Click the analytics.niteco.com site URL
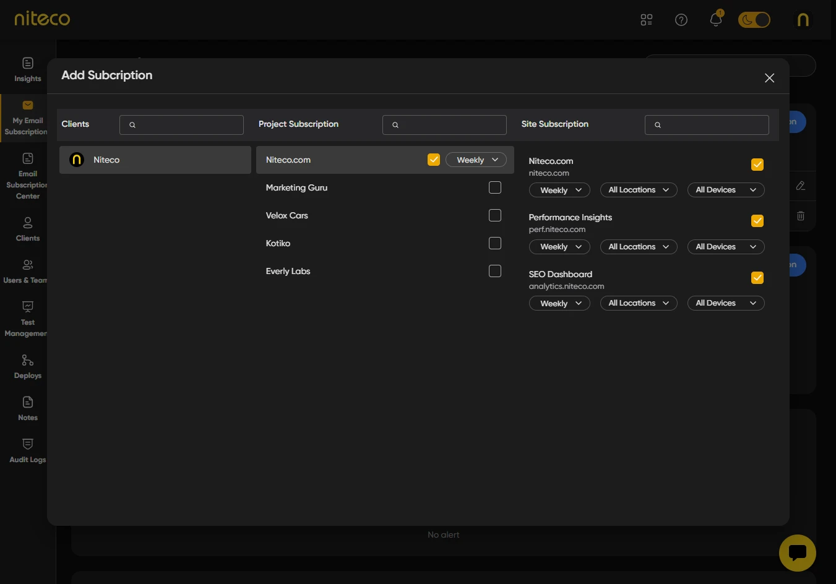This screenshot has width=836, height=584. (566, 286)
